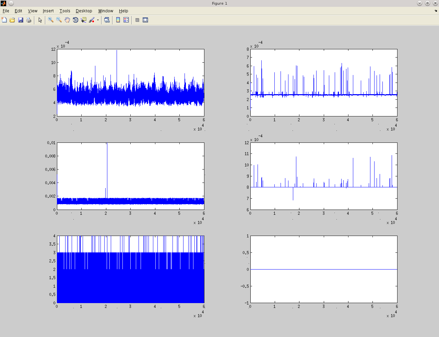Select the Zoom Out magnifier tool
This screenshot has height=337, width=439.
[59, 20]
